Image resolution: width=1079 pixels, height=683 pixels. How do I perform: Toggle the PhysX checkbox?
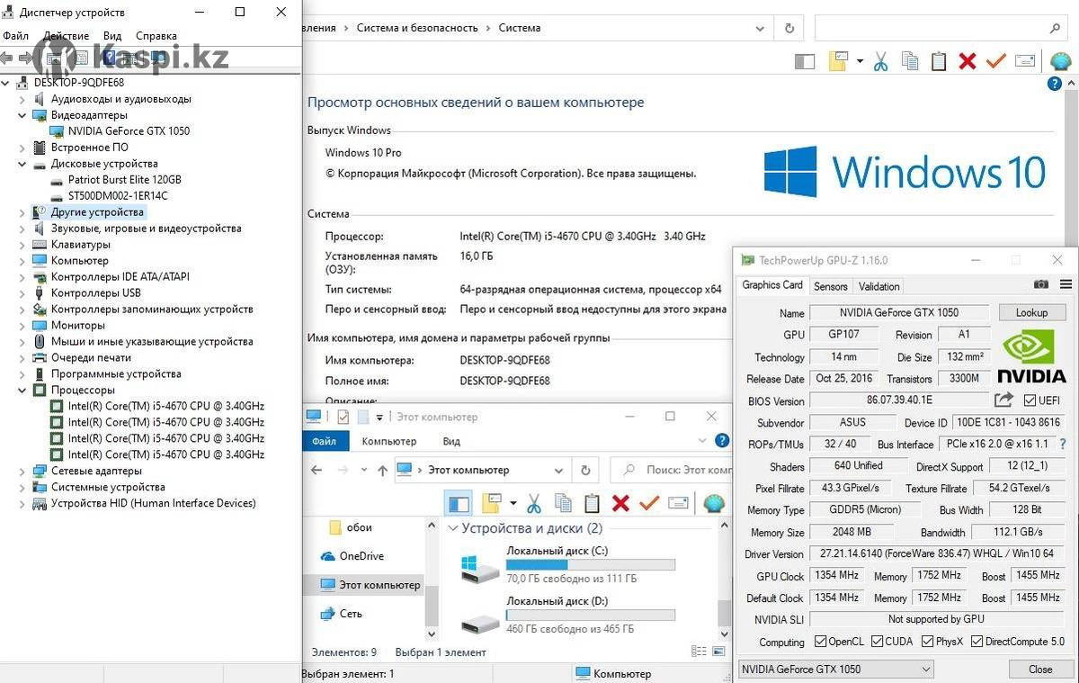click(x=930, y=642)
